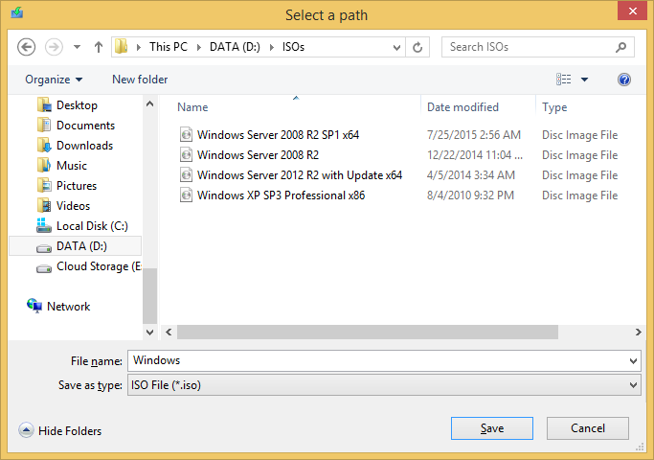Go back with the Back arrow button
The image size is (654, 460).
coord(26,47)
